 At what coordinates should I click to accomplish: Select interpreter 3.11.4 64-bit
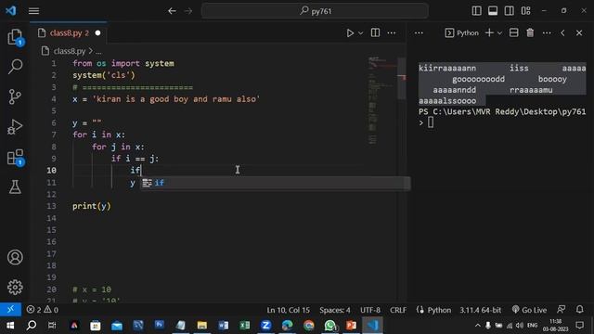point(481,310)
